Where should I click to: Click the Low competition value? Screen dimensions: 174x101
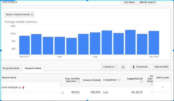[x=106, y=92]
